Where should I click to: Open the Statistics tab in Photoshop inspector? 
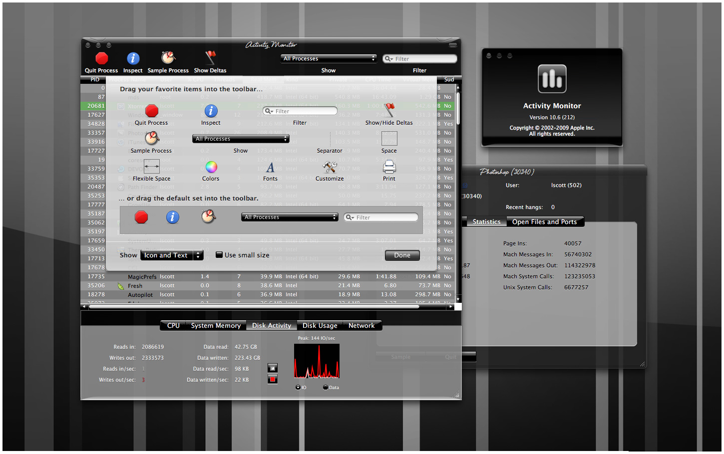[486, 222]
